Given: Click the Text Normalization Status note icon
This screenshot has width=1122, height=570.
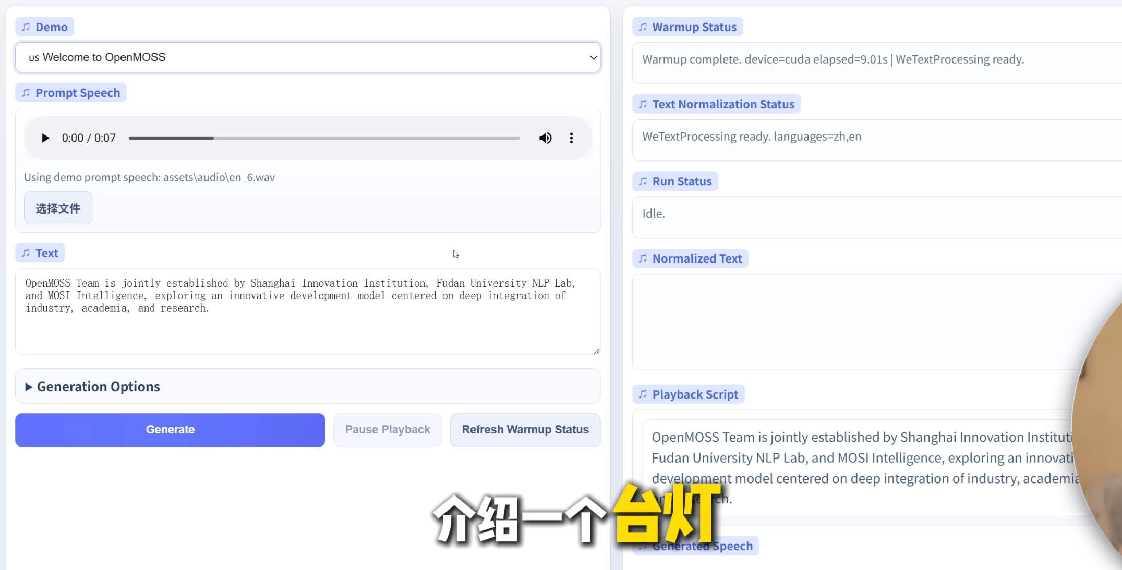Looking at the screenshot, I should click(x=643, y=104).
